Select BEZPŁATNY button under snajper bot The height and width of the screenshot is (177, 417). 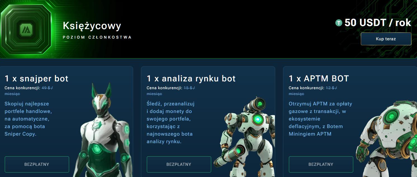click(x=37, y=164)
